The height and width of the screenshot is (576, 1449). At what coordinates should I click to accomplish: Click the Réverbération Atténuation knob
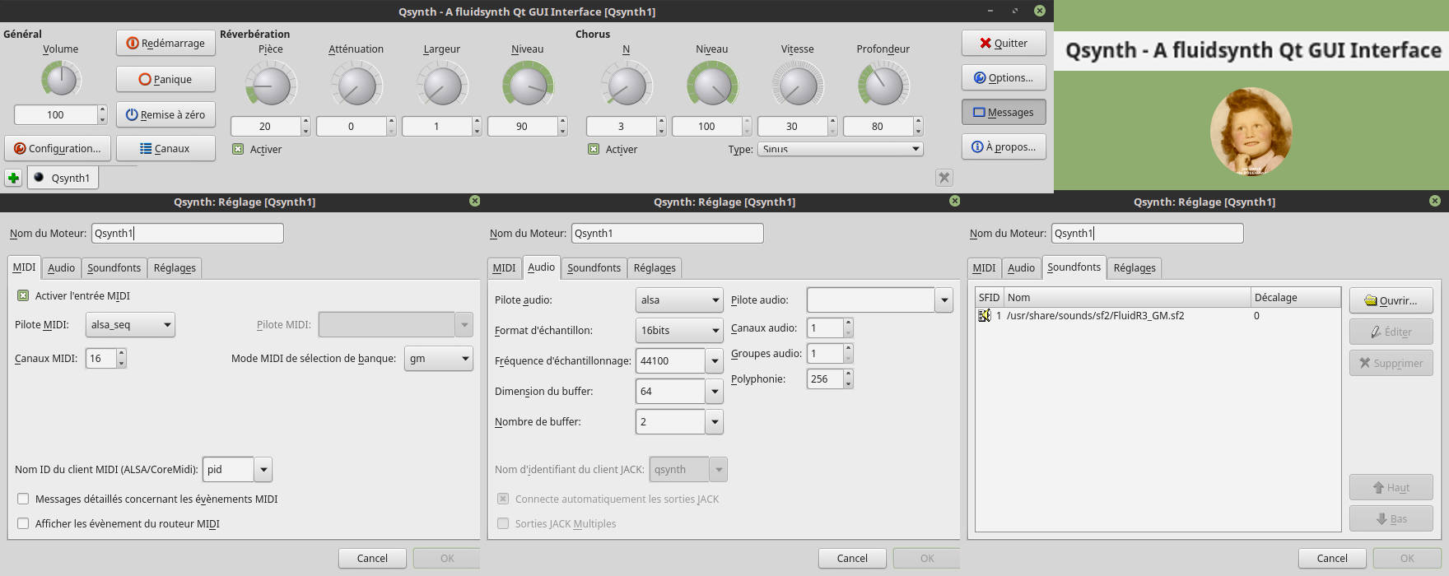(356, 86)
